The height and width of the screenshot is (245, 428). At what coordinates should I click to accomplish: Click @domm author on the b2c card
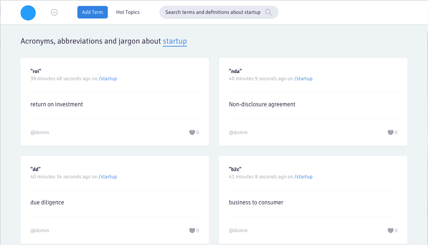click(238, 230)
